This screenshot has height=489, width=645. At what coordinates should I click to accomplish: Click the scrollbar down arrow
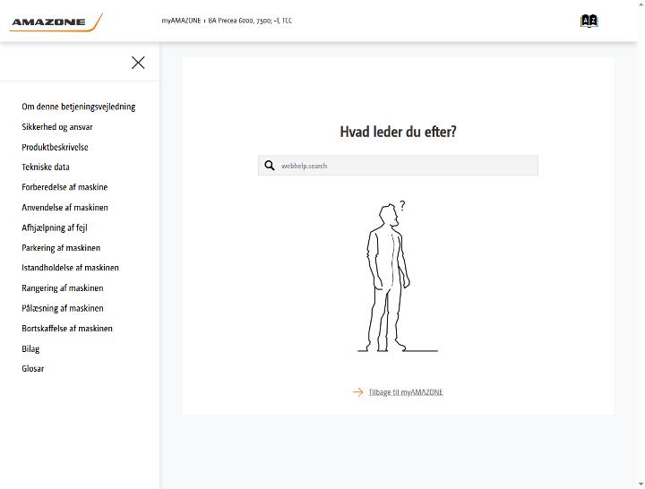click(641, 485)
